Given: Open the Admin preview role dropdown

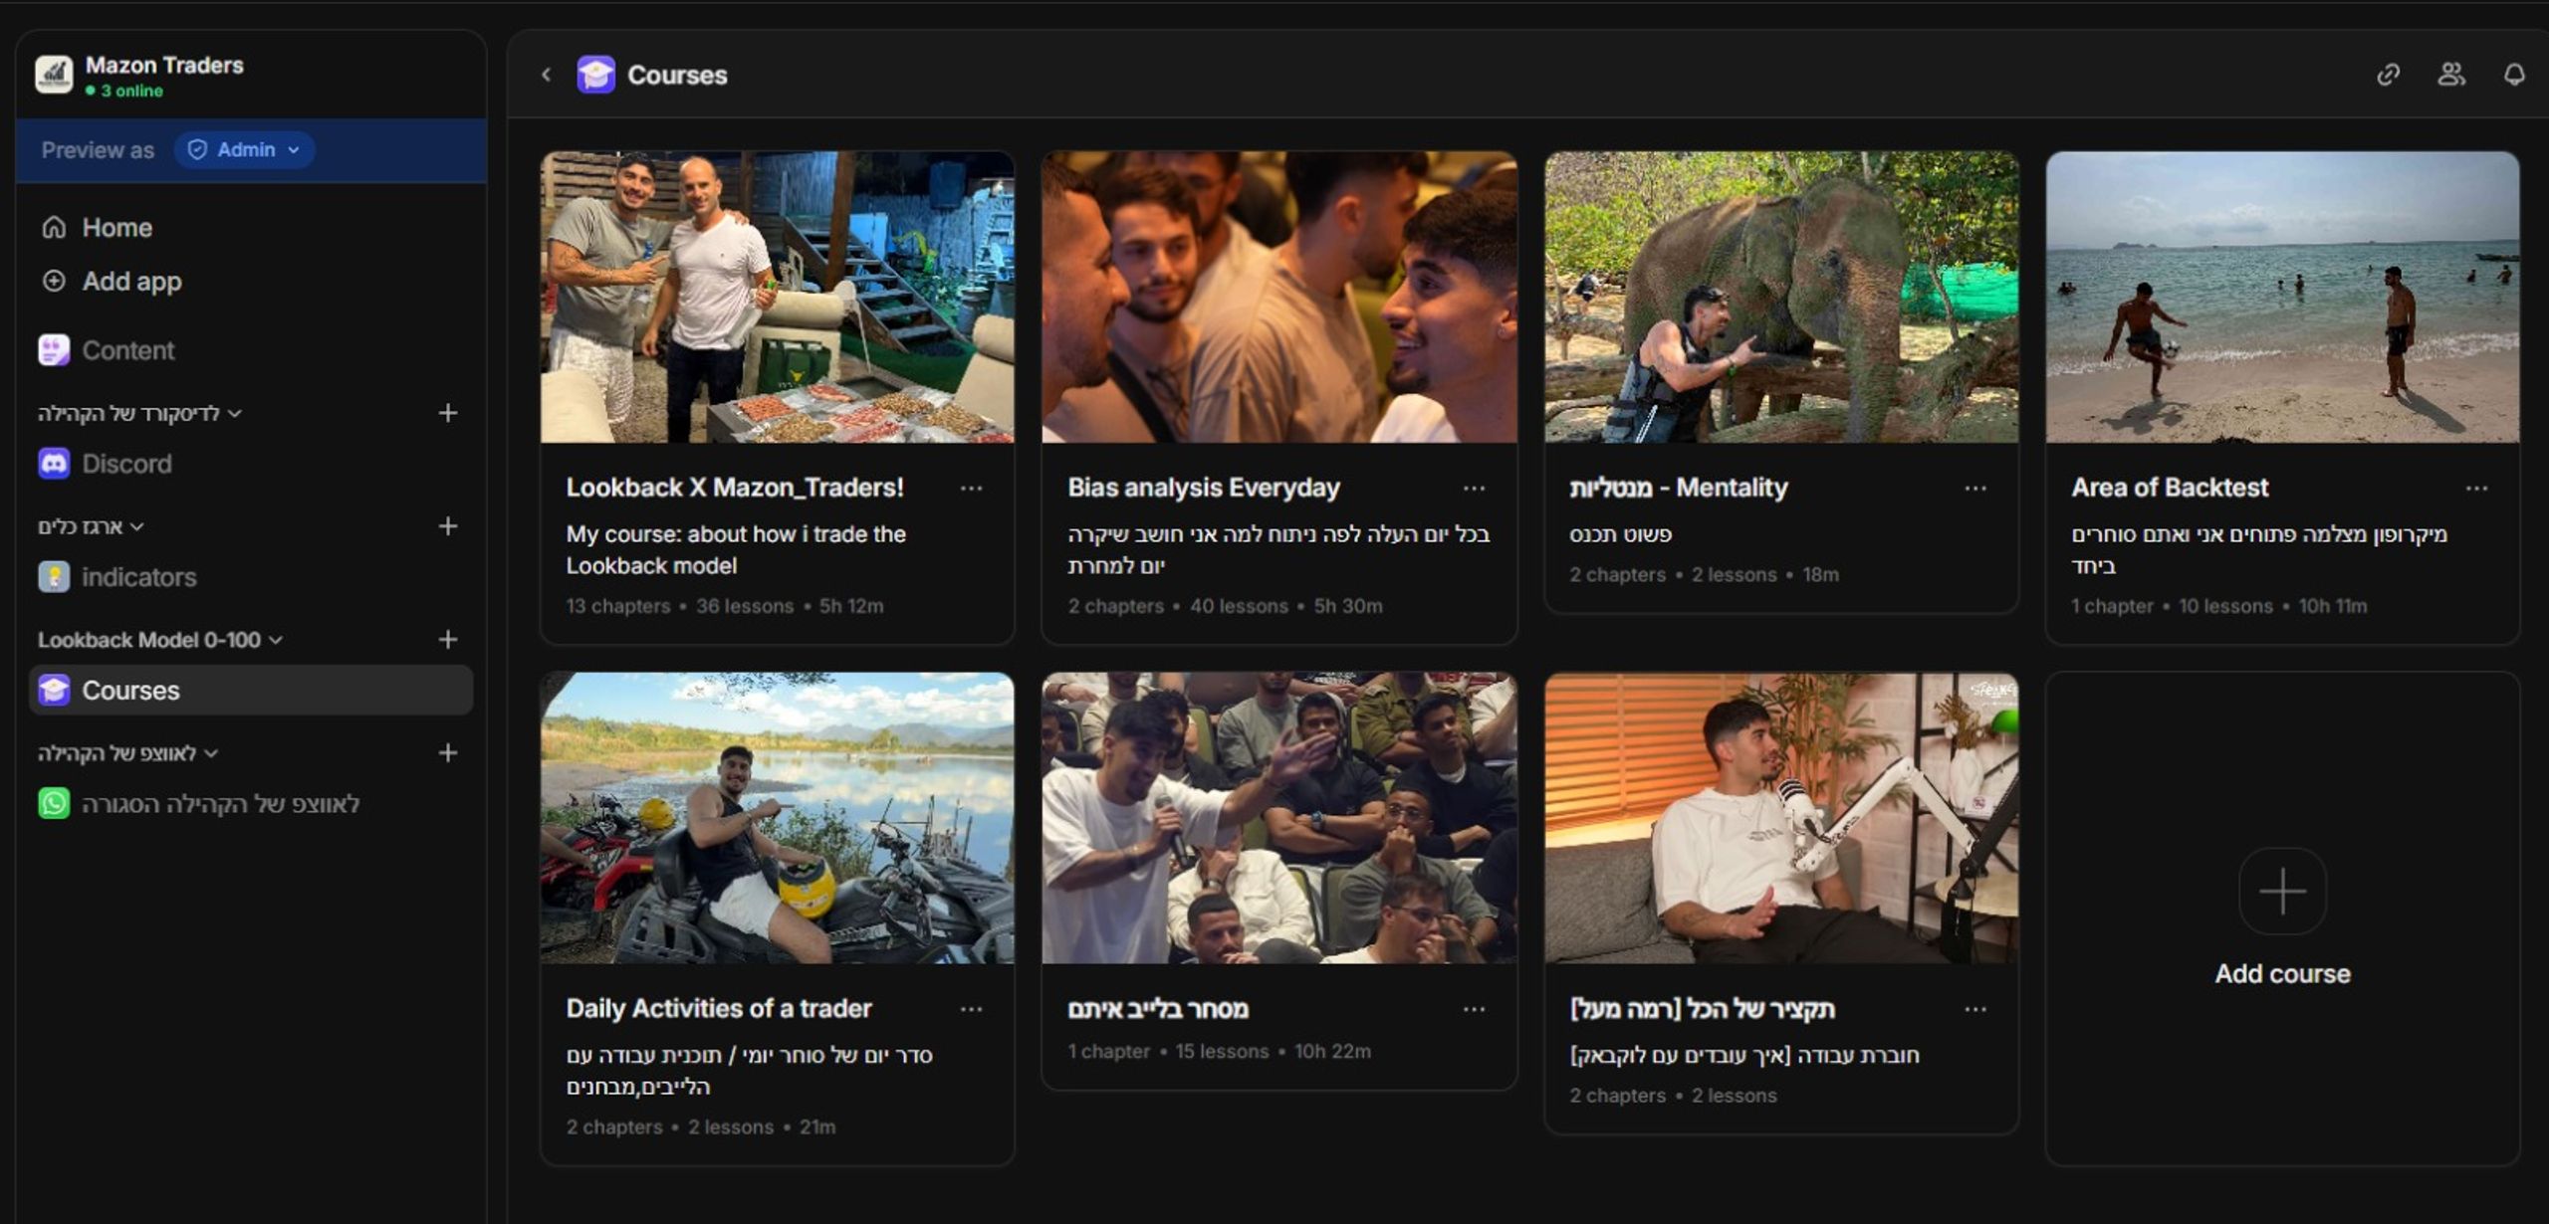Looking at the screenshot, I should [x=245, y=150].
